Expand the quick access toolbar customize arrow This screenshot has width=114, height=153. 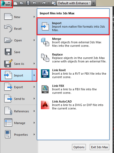tap(94, 3)
